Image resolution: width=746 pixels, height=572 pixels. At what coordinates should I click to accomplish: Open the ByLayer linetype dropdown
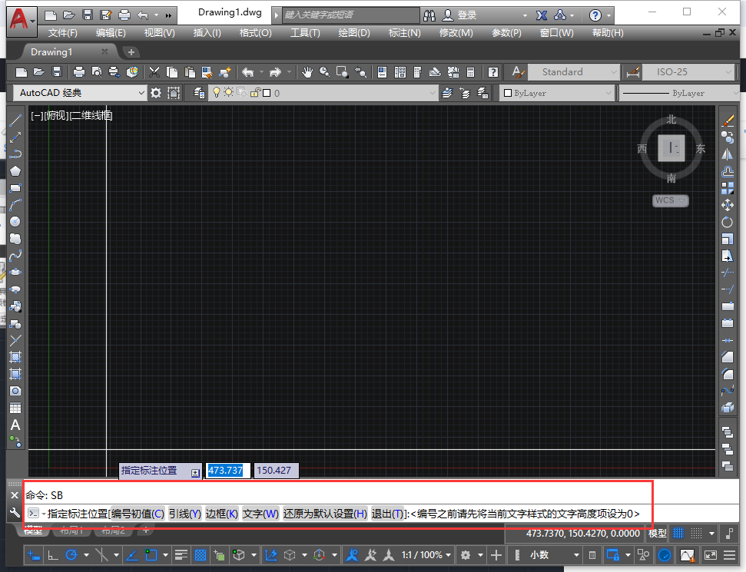click(x=680, y=93)
